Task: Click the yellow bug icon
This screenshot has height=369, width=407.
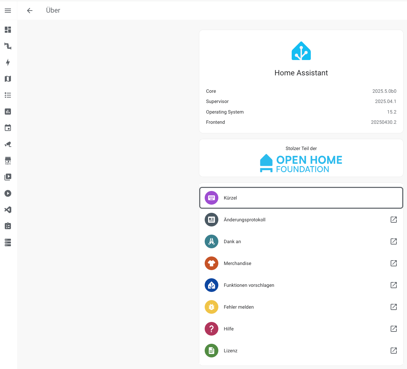Action: point(212,307)
